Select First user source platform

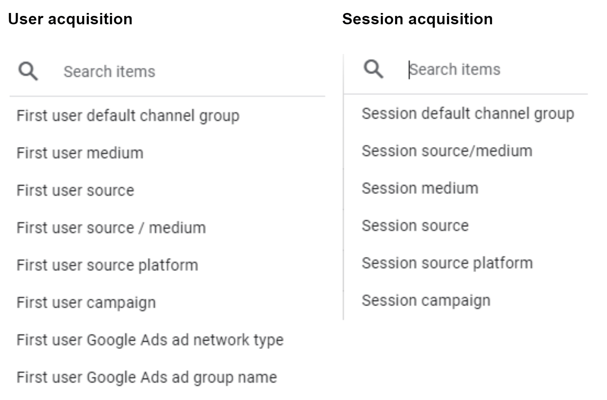tap(108, 265)
